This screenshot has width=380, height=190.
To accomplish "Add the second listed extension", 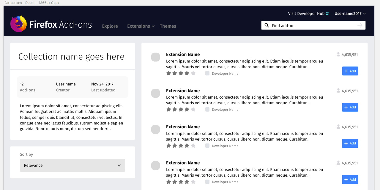I will tap(350, 107).
